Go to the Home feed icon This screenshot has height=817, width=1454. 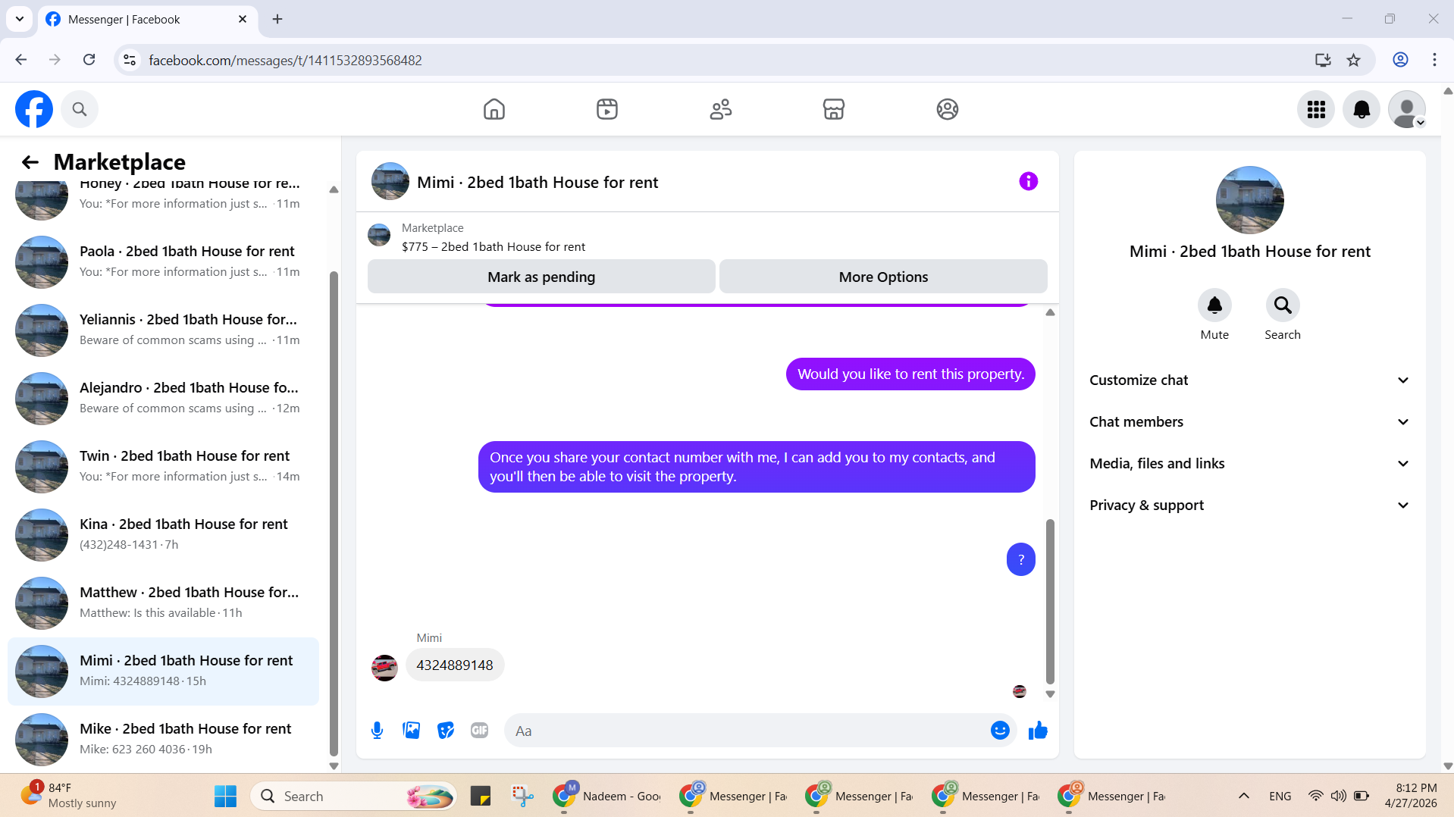click(494, 109)
